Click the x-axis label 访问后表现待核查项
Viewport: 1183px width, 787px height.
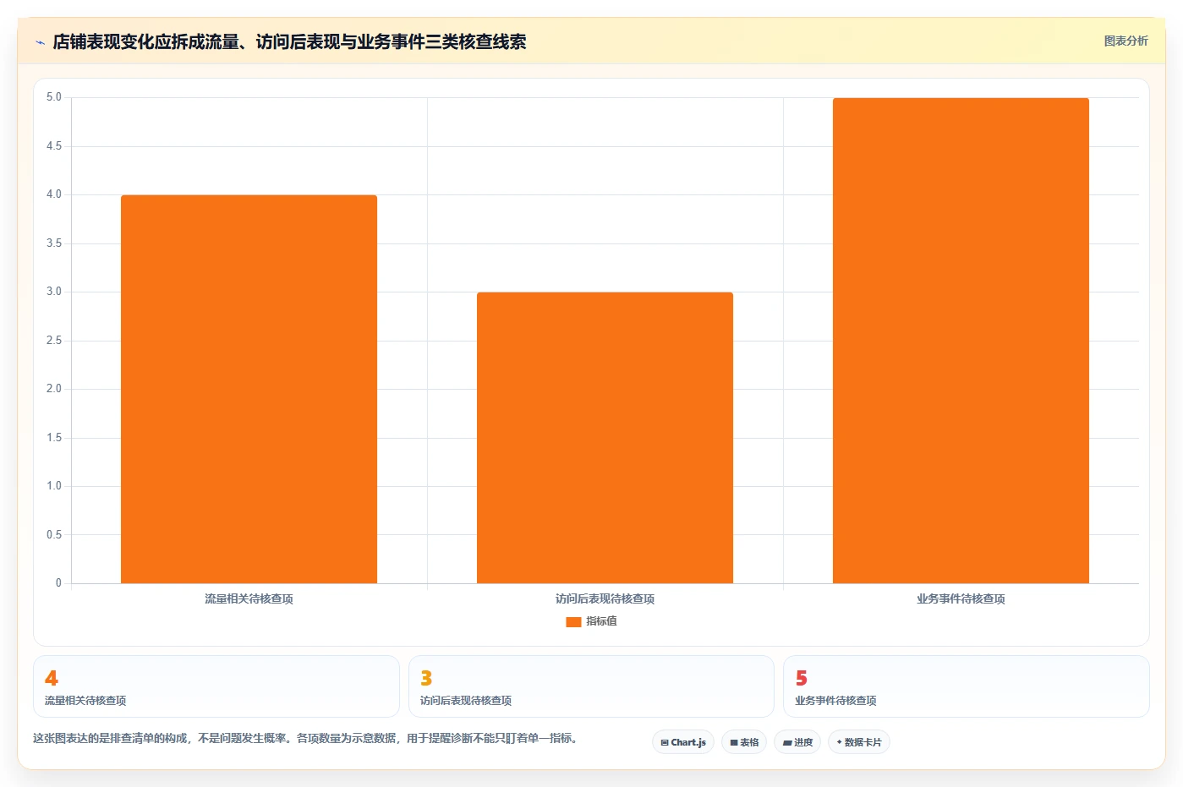pyautogui.click(x=605, y=598)
